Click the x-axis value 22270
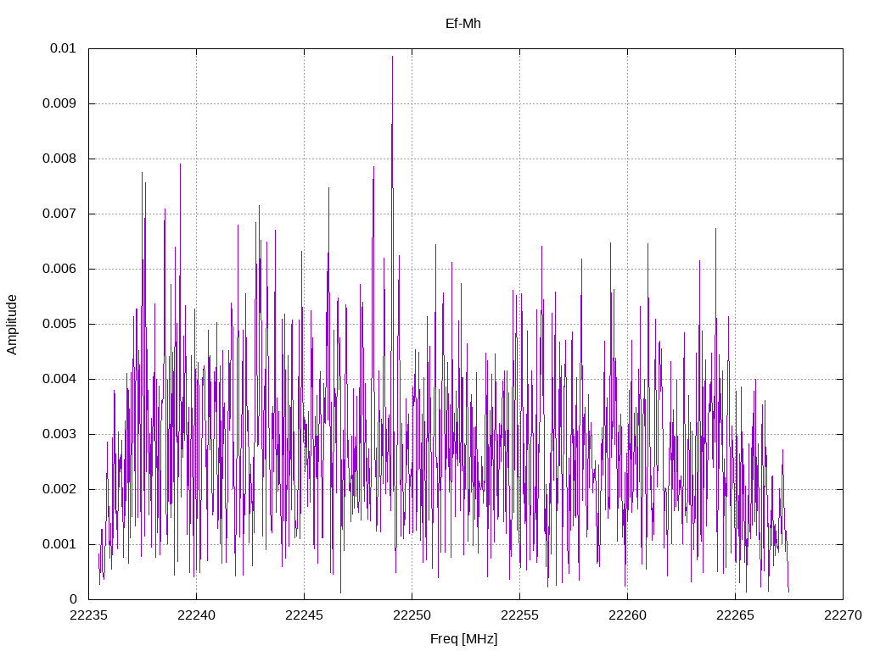Viewport: 869px width, 651px height. click(843, 615)
